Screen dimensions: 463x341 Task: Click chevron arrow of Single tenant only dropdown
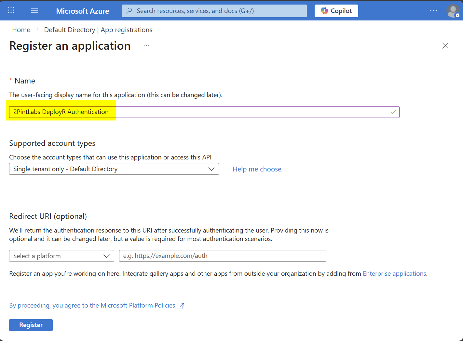click(211, 169)
